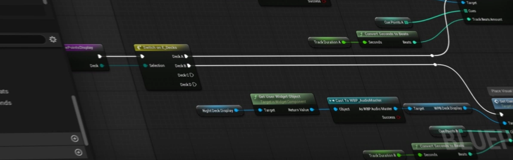Click the Cues array input pin at top right

466,11
